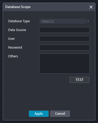Select the Password input field
Image resolution: width=98 pixels, height=123 pixels.
[x=64, y=48]
